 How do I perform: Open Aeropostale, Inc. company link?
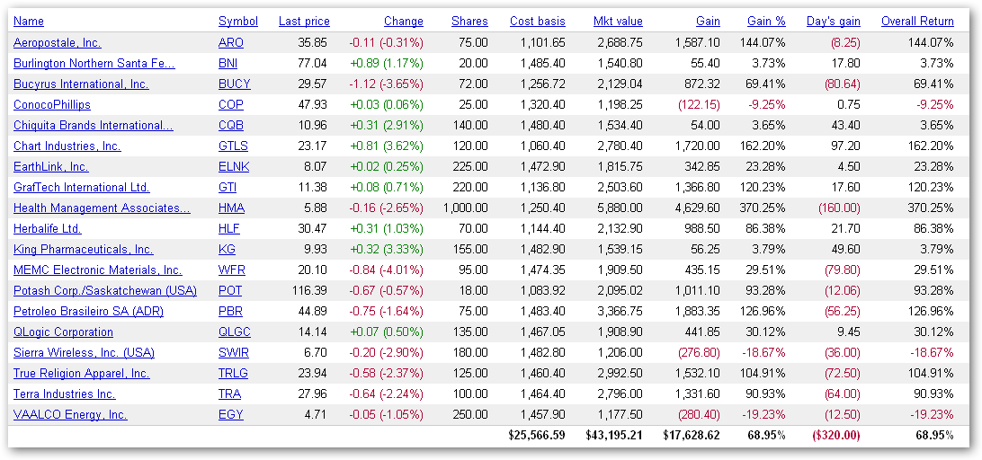[x=57, y=42]
